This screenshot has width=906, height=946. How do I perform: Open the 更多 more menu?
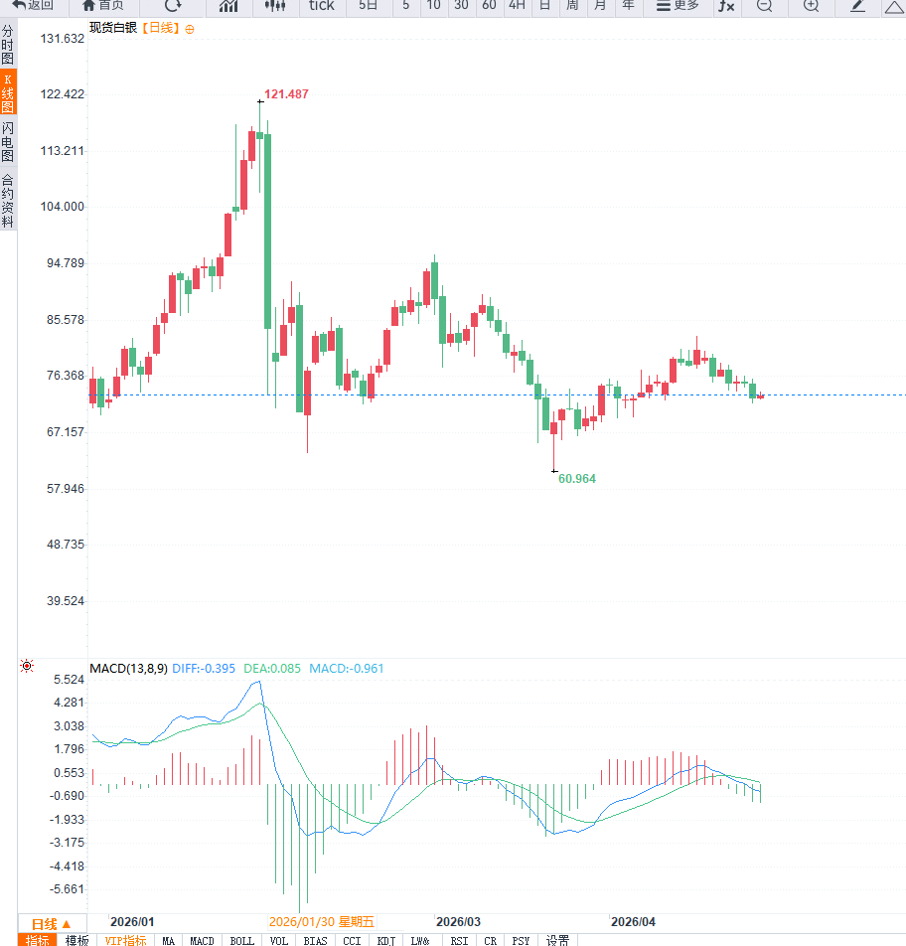click(678, 6)
